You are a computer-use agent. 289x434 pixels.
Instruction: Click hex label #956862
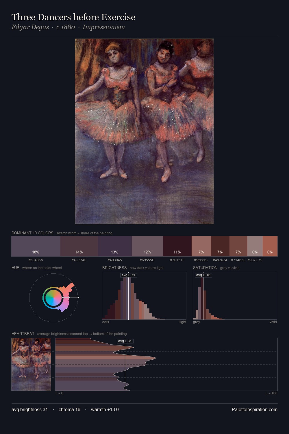pos(201,260)
